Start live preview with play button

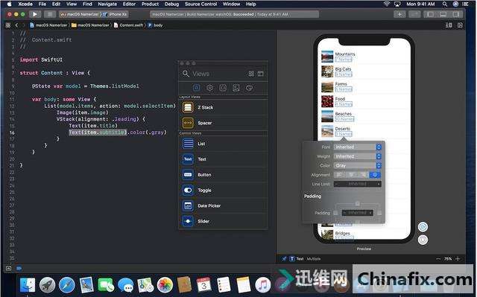(423, 227)
